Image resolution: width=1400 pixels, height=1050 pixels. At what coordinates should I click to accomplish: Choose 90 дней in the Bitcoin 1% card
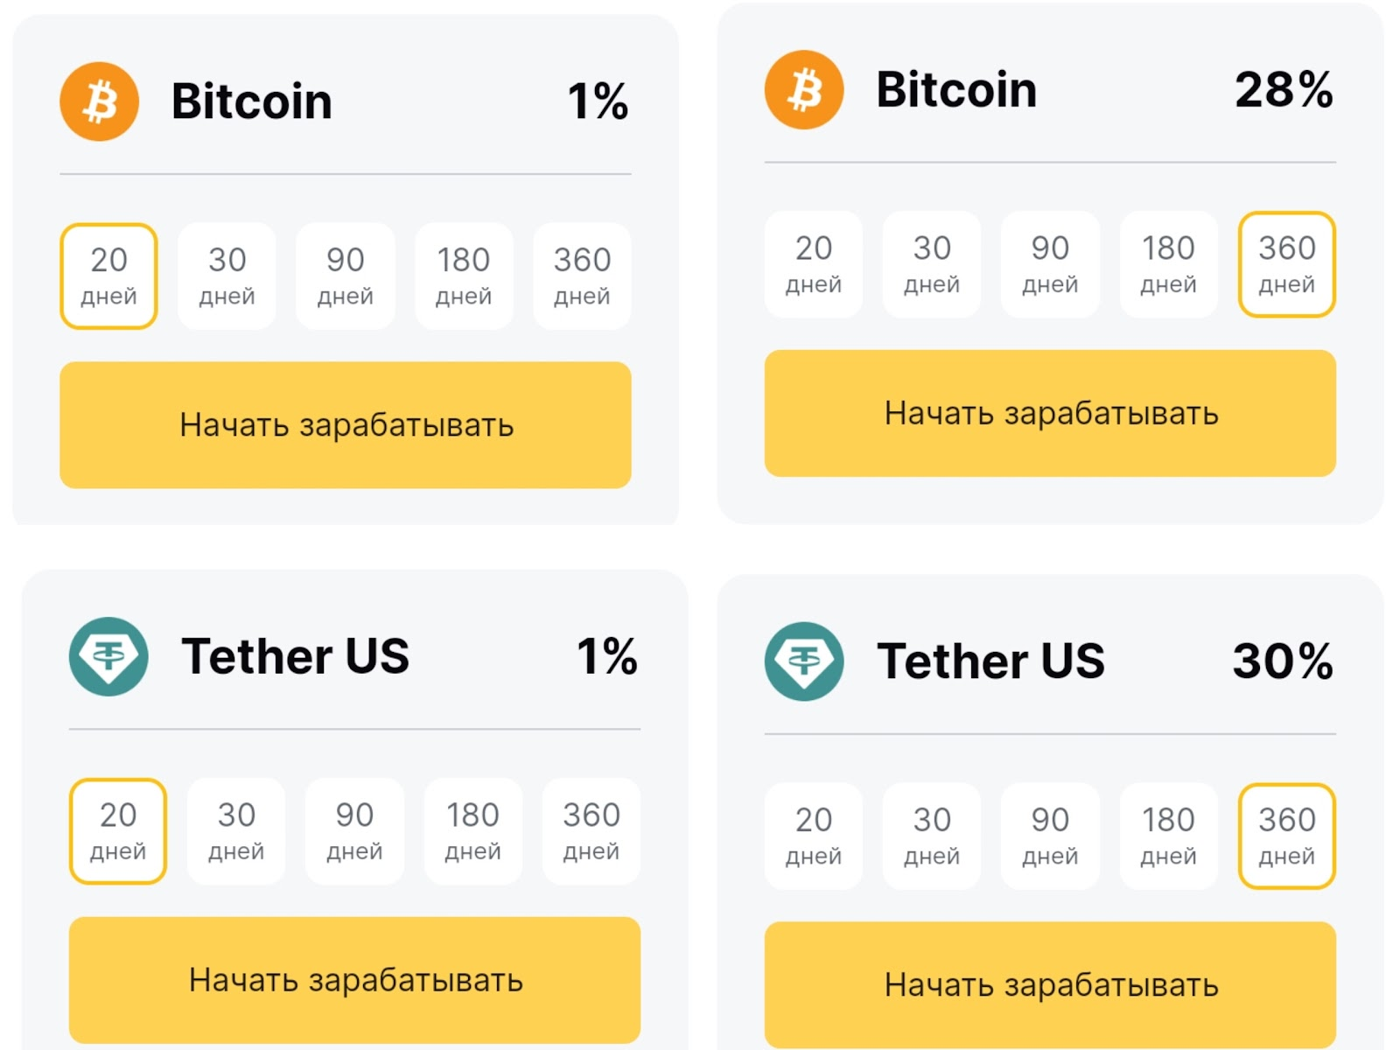(x=346, y=276)
